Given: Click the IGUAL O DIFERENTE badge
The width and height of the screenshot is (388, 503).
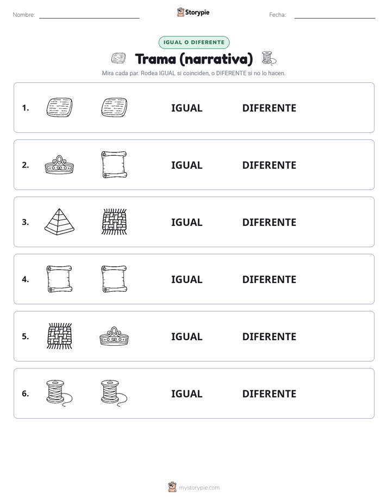Looking at the screenshot, I should pos(194,42).
